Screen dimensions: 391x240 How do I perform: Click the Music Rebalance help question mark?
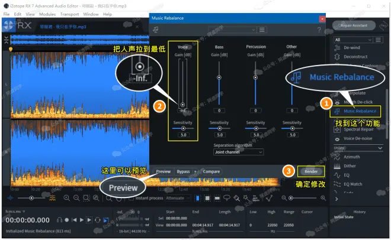point(319,30)
